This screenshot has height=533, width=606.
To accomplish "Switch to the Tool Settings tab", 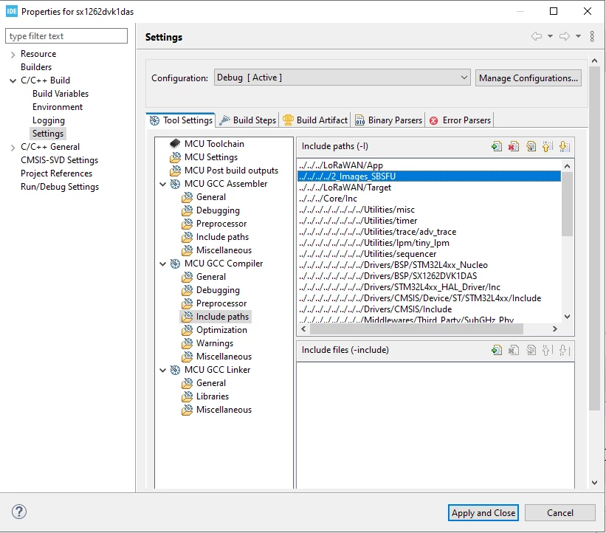I will (181, 120).
